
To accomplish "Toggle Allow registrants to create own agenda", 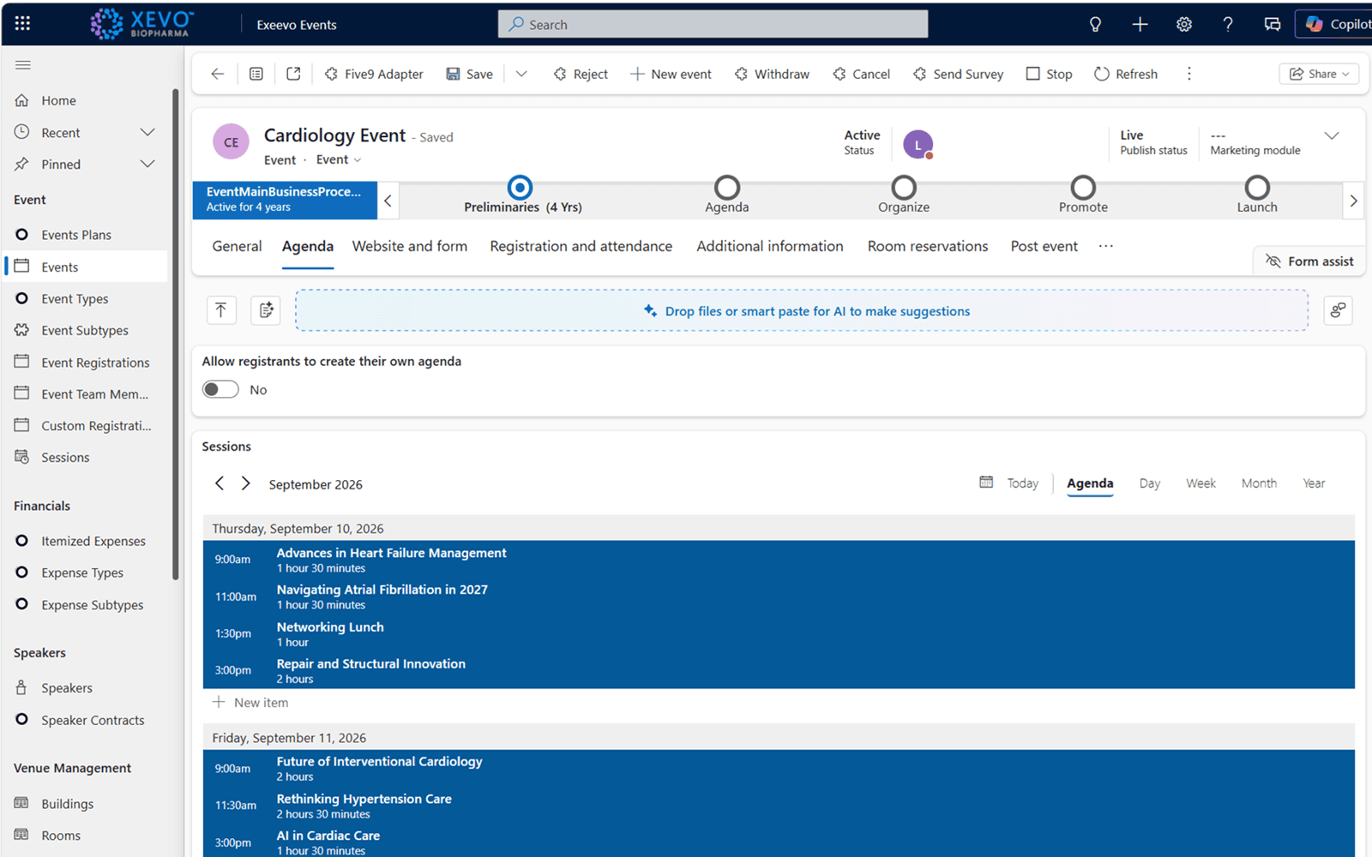I will (x=220, y=389).
